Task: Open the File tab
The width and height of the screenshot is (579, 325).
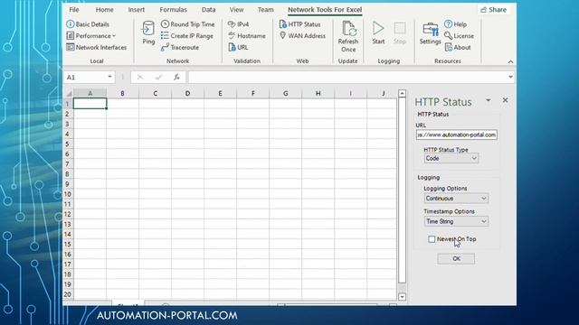Action: (74, 10)
